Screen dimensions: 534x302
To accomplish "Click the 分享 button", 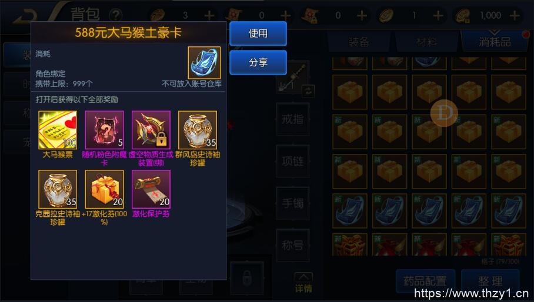I will [258, 62].
